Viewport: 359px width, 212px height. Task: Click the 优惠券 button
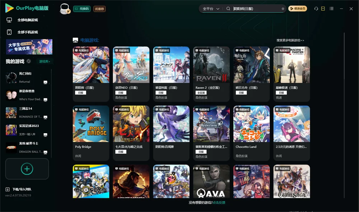tap(99, 9)
